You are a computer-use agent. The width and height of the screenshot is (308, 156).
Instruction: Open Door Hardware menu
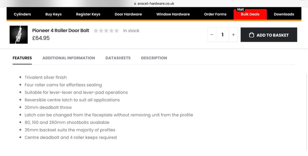click(128, 14)
